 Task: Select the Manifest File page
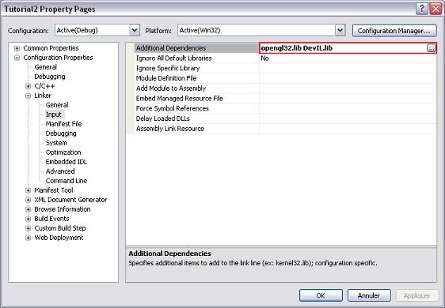pyautogui.click(x=63, y=124)
